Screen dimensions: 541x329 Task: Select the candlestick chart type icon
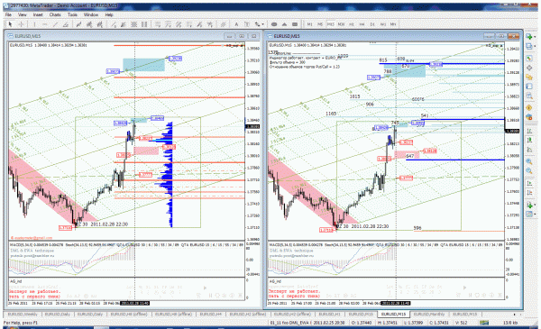click(x=529, y=140)
